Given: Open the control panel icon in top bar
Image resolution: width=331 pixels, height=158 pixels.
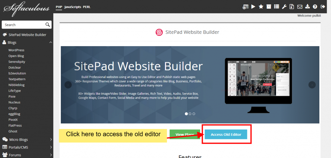Looking at the screenshot, I should coord(245,7).
